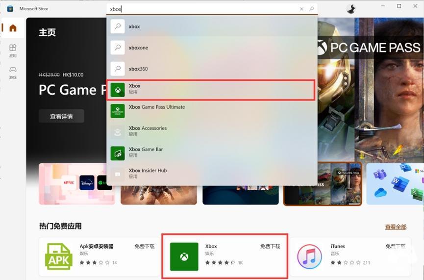The image size is (424, 280).
Task: Click the 热门免费应用 section heading
Action: coord(60,226)
